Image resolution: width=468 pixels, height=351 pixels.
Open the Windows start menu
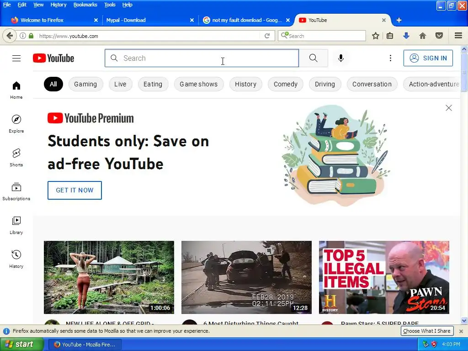(21, 345)
